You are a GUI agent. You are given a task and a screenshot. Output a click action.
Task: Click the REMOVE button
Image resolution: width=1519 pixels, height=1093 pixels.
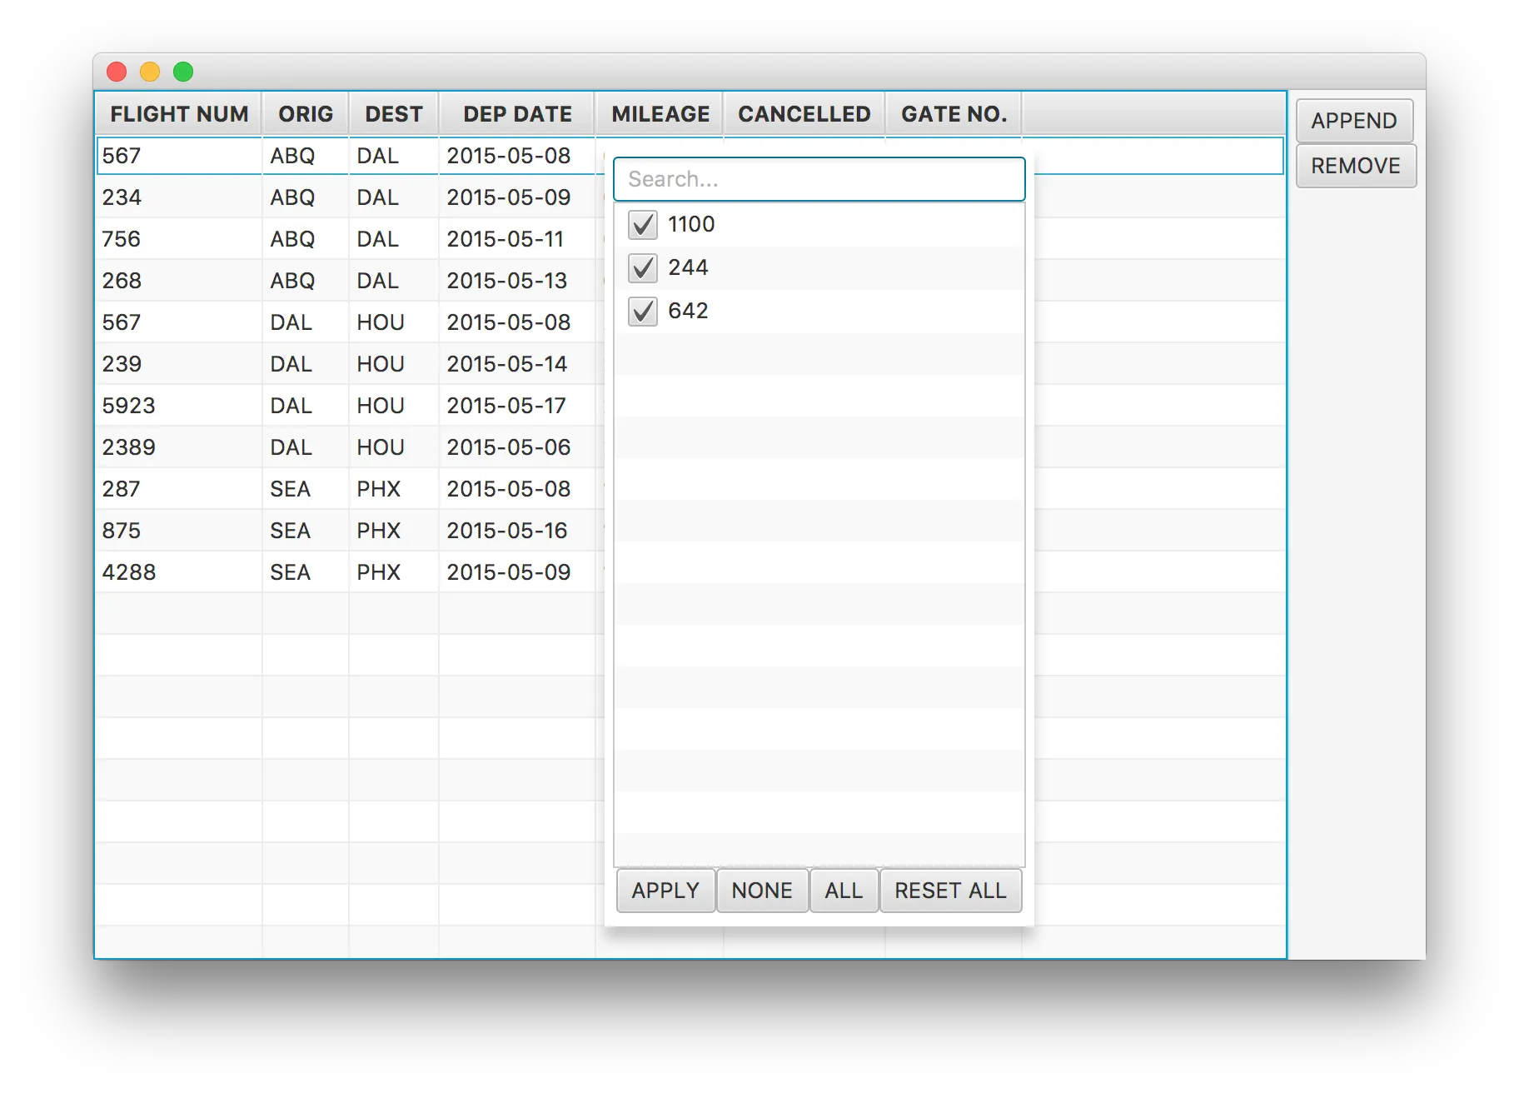point(1356,166)
